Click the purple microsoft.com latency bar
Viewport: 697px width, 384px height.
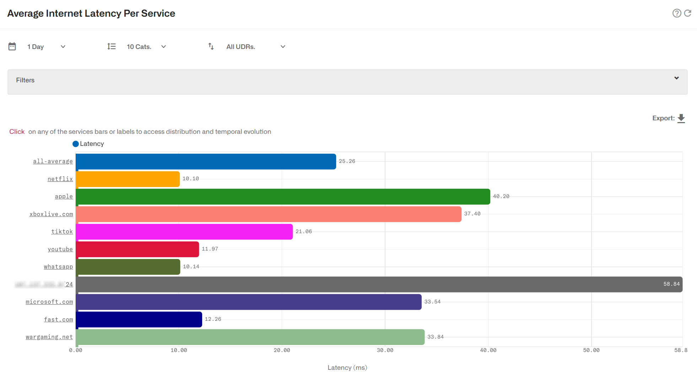(249, 302)
